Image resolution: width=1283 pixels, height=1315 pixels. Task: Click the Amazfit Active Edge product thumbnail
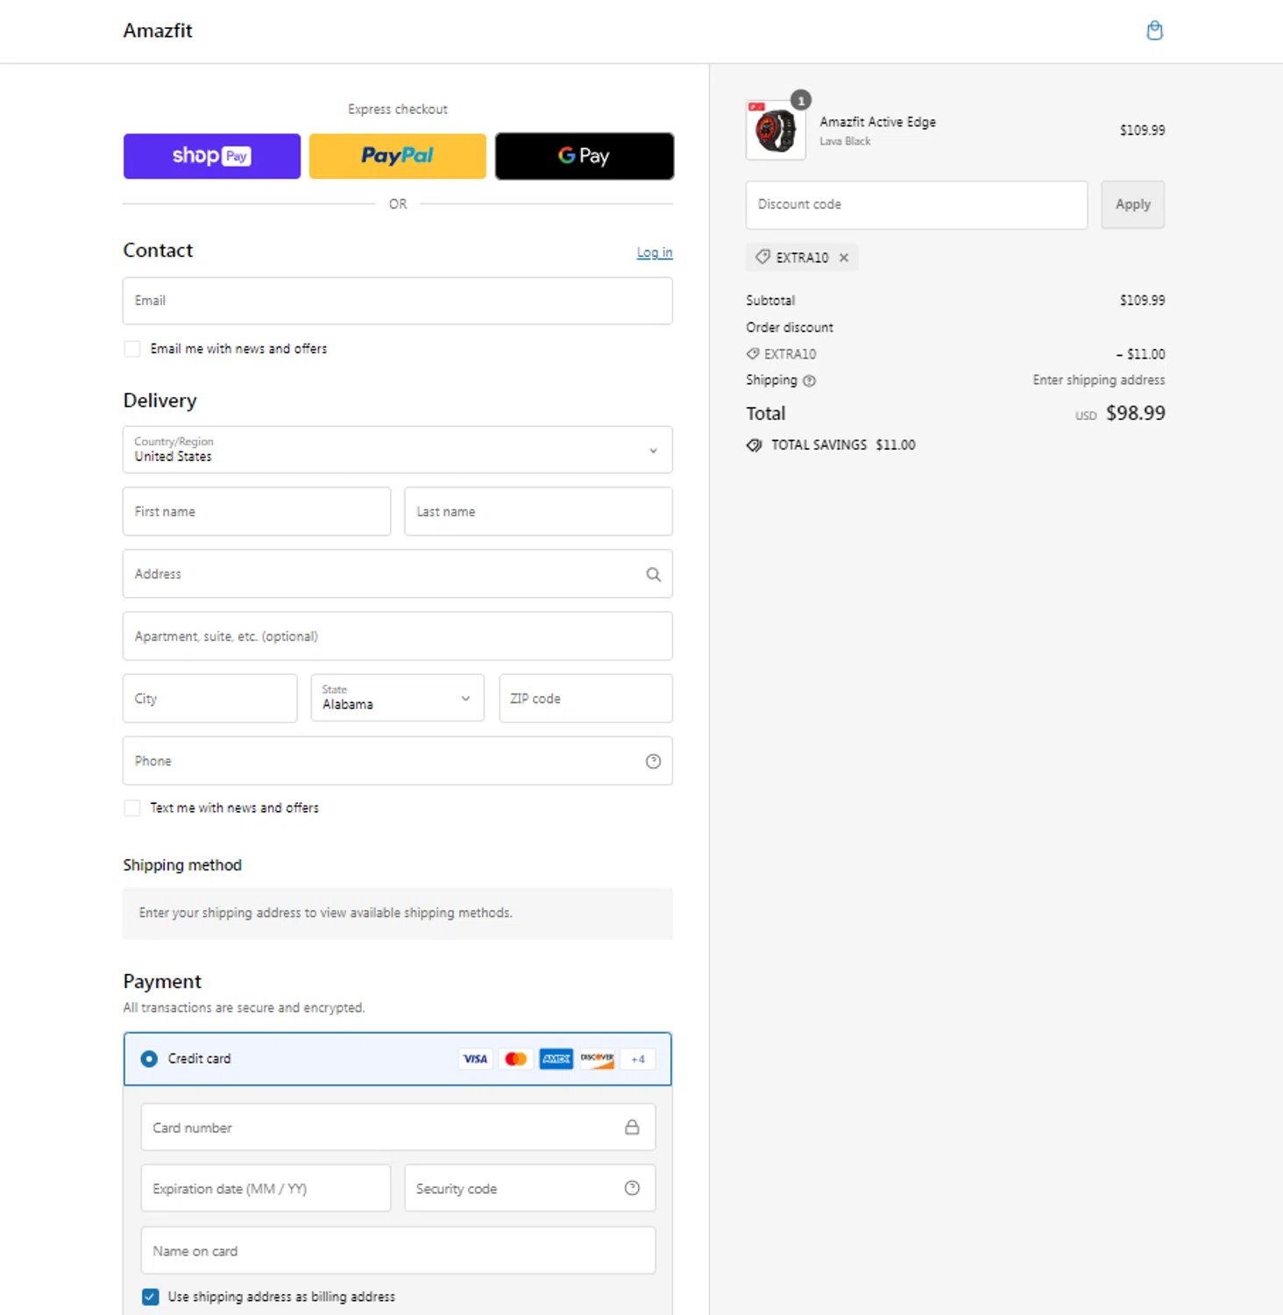coord(776,130)
